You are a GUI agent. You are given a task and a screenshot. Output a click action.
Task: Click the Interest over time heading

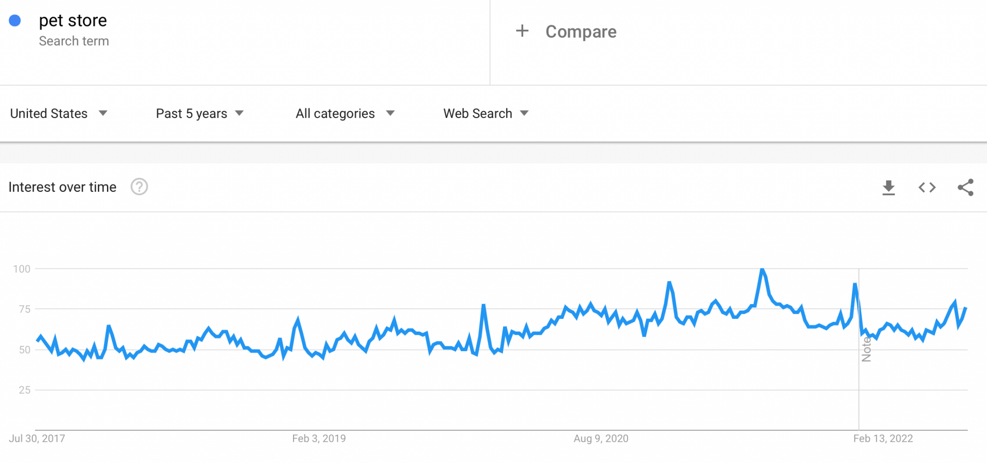(x=63, y=187)
